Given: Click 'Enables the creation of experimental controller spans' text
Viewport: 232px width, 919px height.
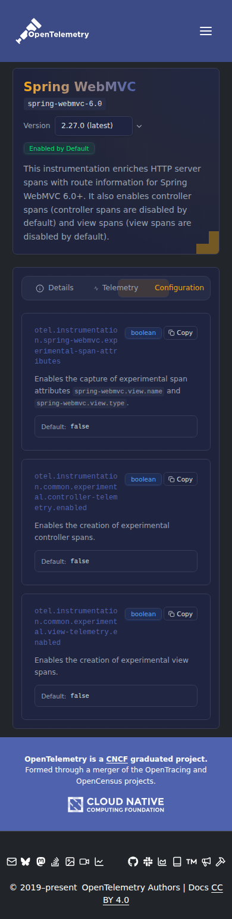Looking at the screenshot, I should click(x=102, y=532).
